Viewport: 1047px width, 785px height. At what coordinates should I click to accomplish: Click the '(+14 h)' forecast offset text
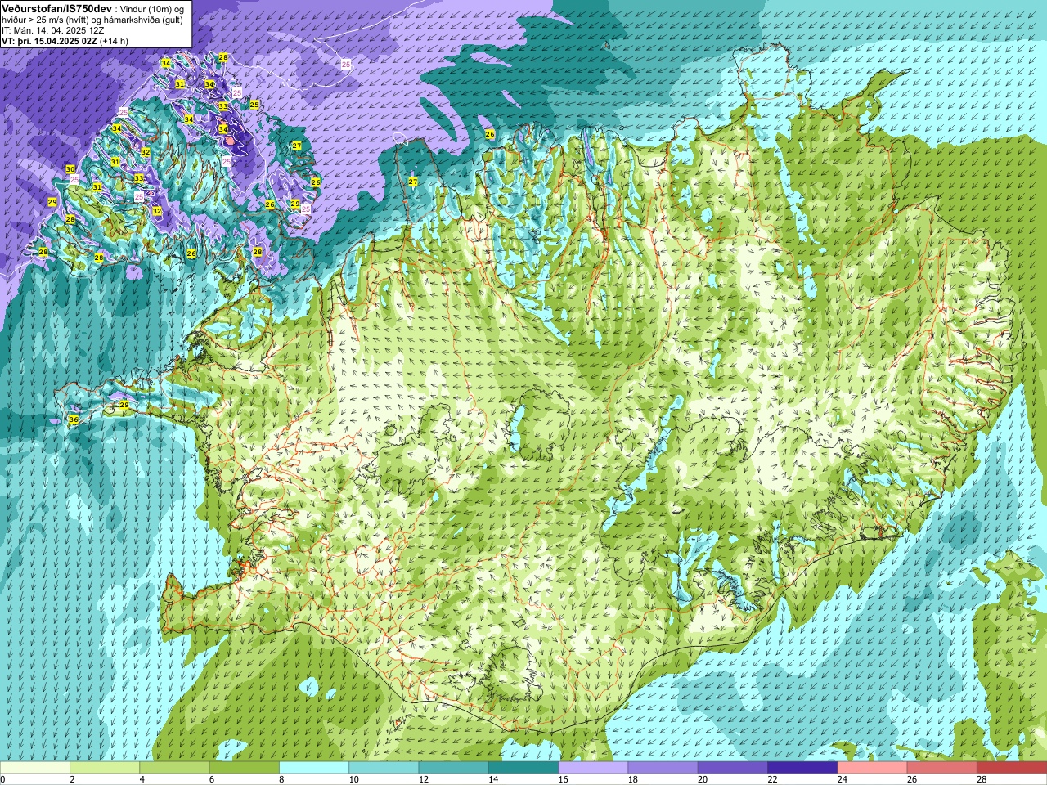(x=114, y=40)
